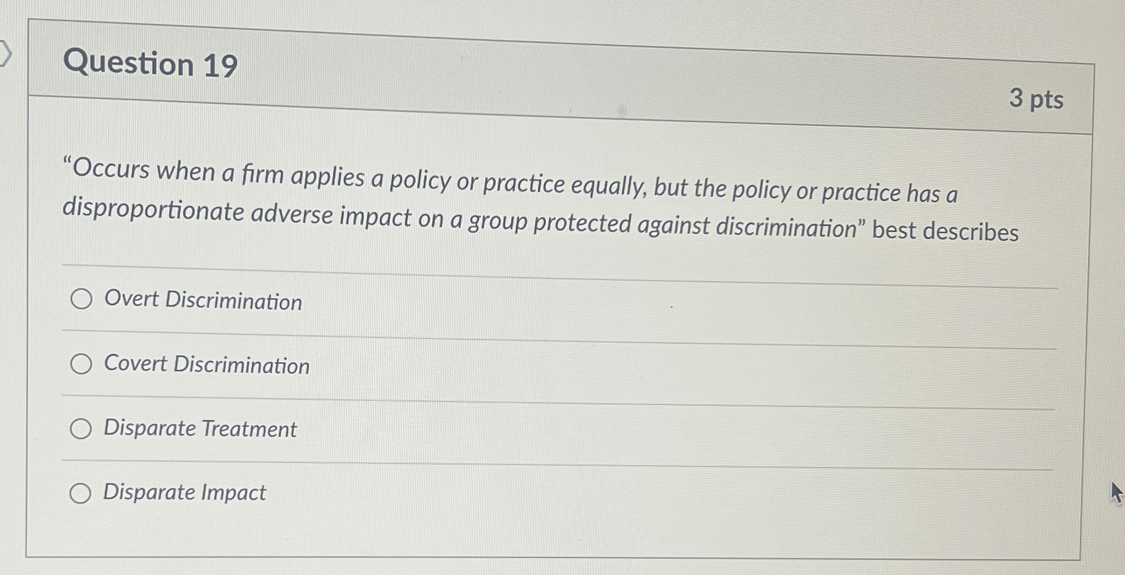Image resolution: width=1125 pixels, height=575 pixels.
Task: Click the Disparate Impact answer text
Action: tap(184, 493)
